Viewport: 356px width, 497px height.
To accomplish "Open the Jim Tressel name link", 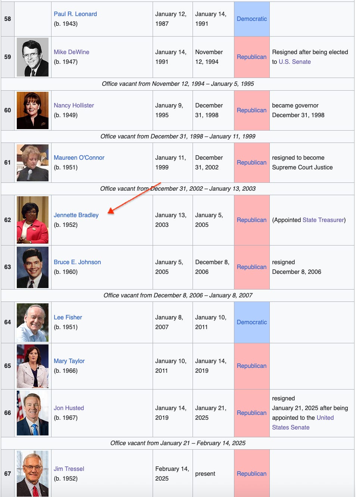I will point(69,469).
